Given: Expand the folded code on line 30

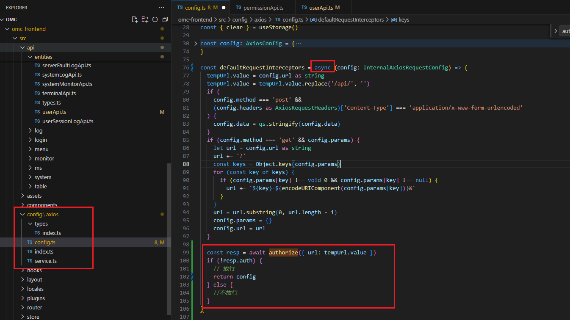Looking at the screenshot, I should tap(195, 43).
